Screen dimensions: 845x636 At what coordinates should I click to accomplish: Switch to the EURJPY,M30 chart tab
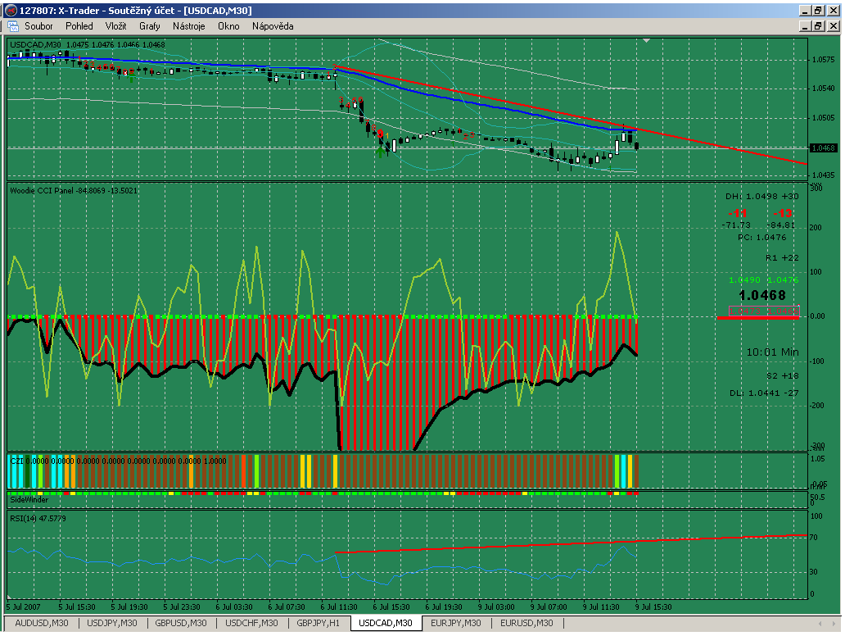456,623
